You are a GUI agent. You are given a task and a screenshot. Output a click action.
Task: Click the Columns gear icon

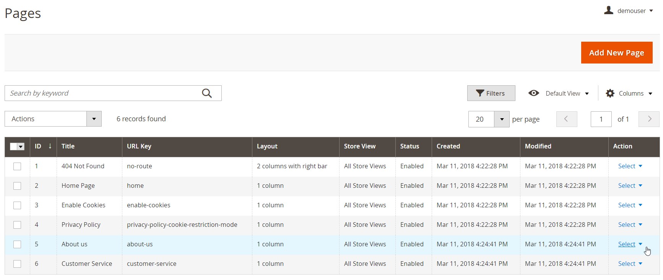[x=610, y=93]
